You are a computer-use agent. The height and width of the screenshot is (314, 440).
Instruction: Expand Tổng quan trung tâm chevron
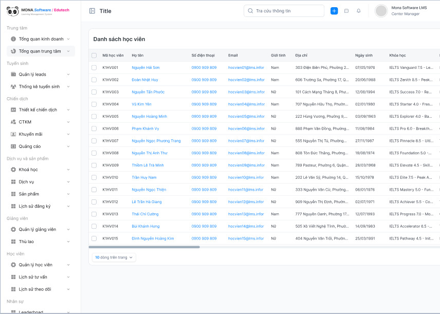pyautogui.click(x=68, y=51)
